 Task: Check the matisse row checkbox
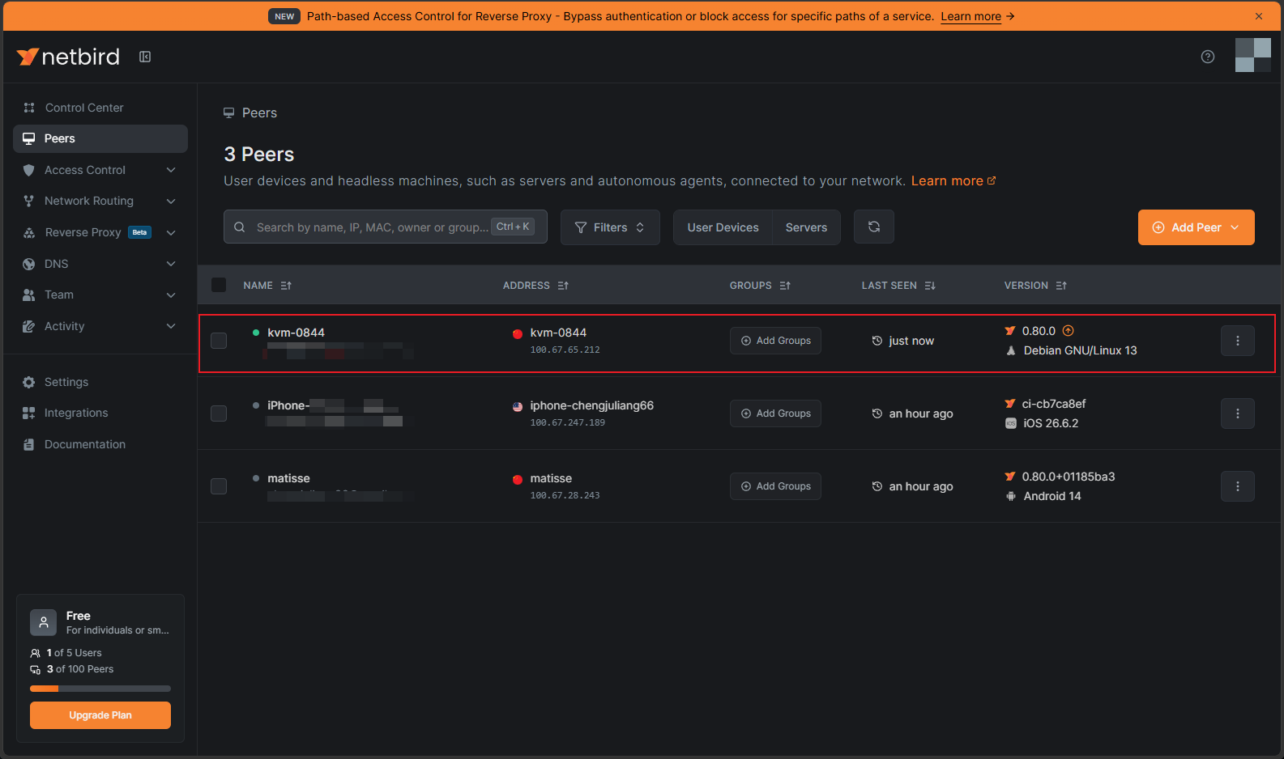(219, 486)
